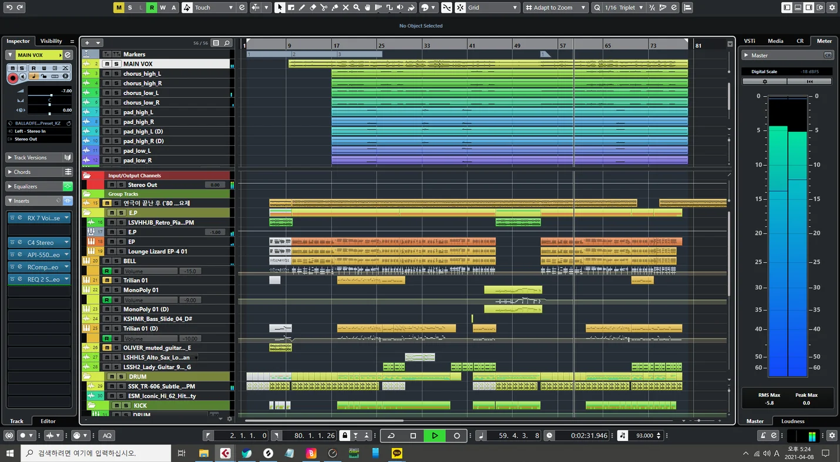Open AQ audio alignment panel
This screenshot has width=840, height=462.
(106, 436)
